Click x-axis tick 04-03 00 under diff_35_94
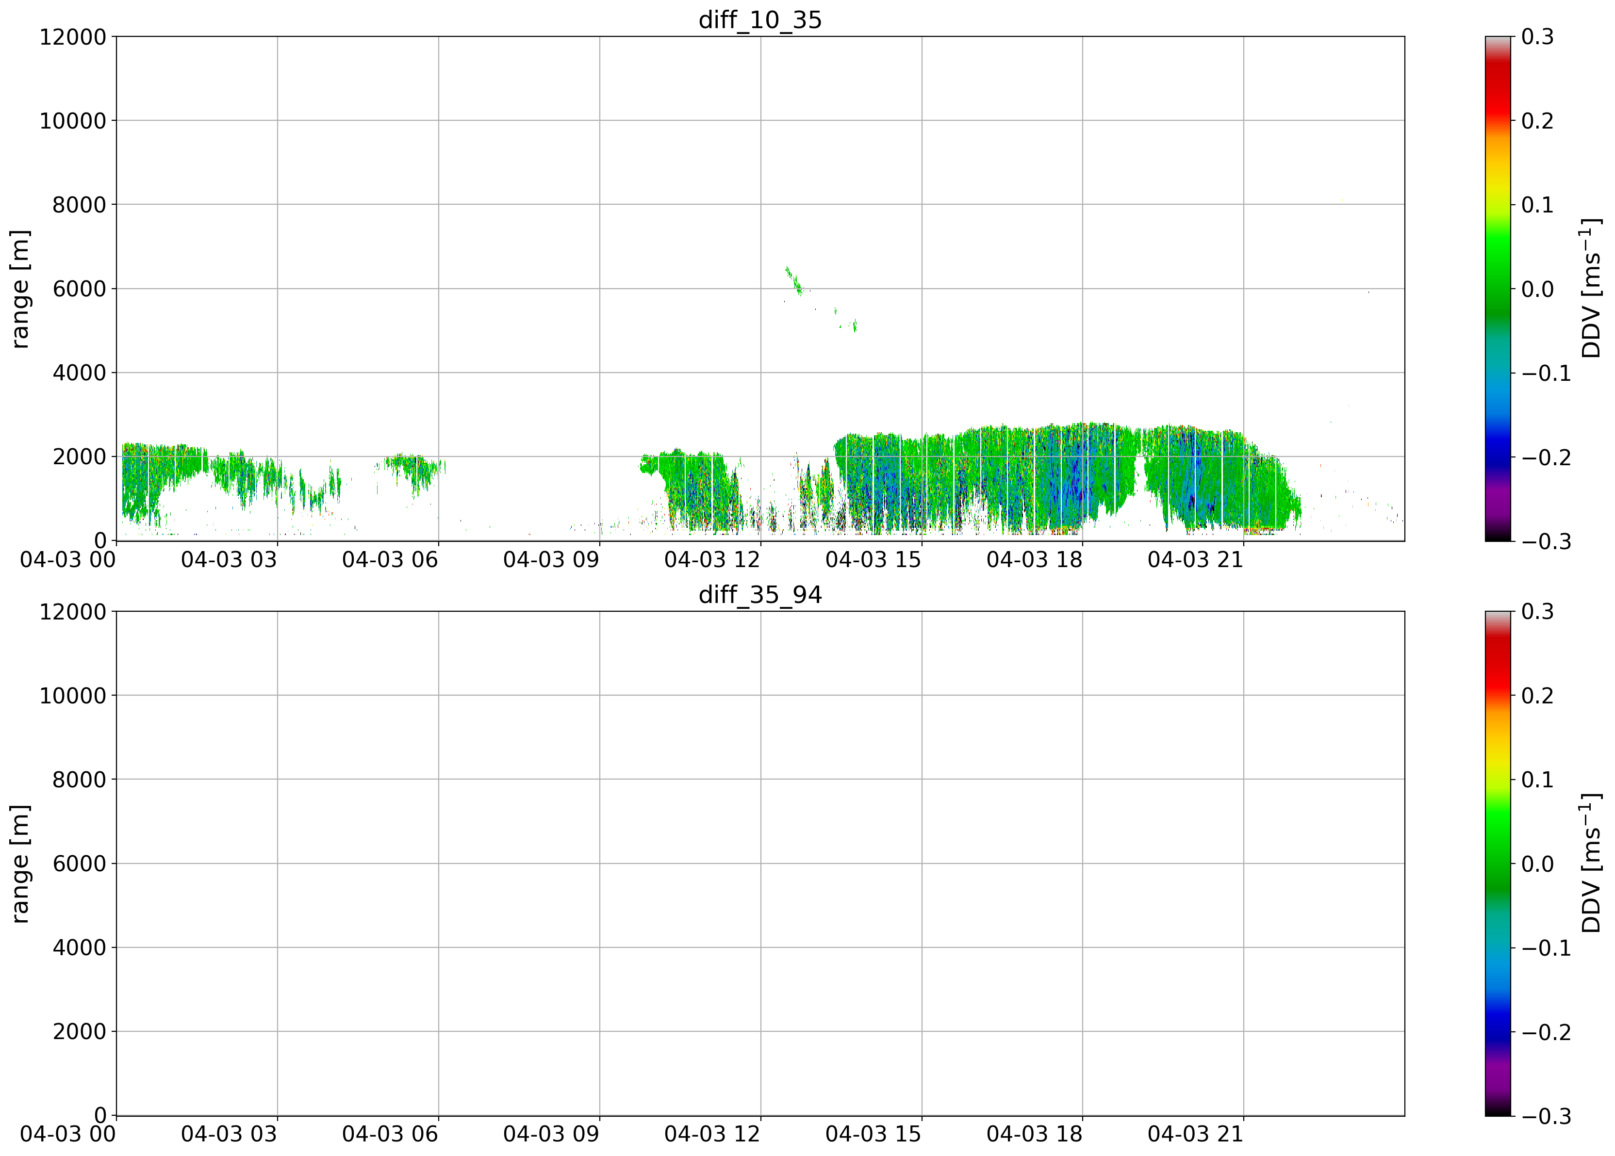Image resolution: width=1615 pixels, height=1156 pixels. tap(67, 1135)
